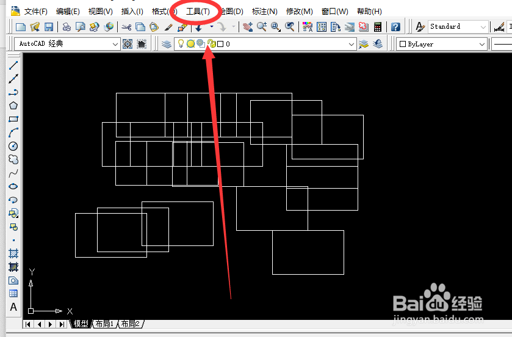Screen dimensions: 512x337
Task: Open the 标注(N) menu
Action: (x=264, y=12)
